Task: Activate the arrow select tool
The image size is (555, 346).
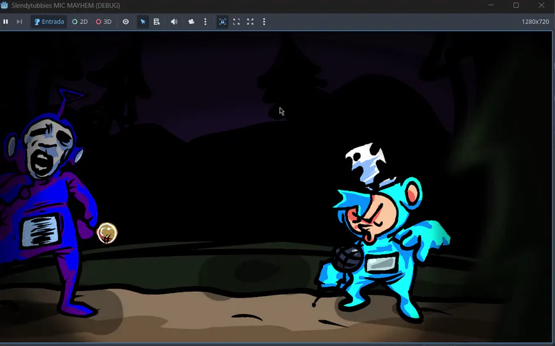Action: (x=143, y=22)
